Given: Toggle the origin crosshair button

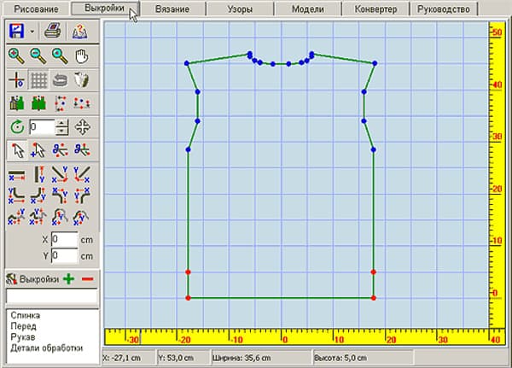Looking at the screenshot, I should 17,79.
